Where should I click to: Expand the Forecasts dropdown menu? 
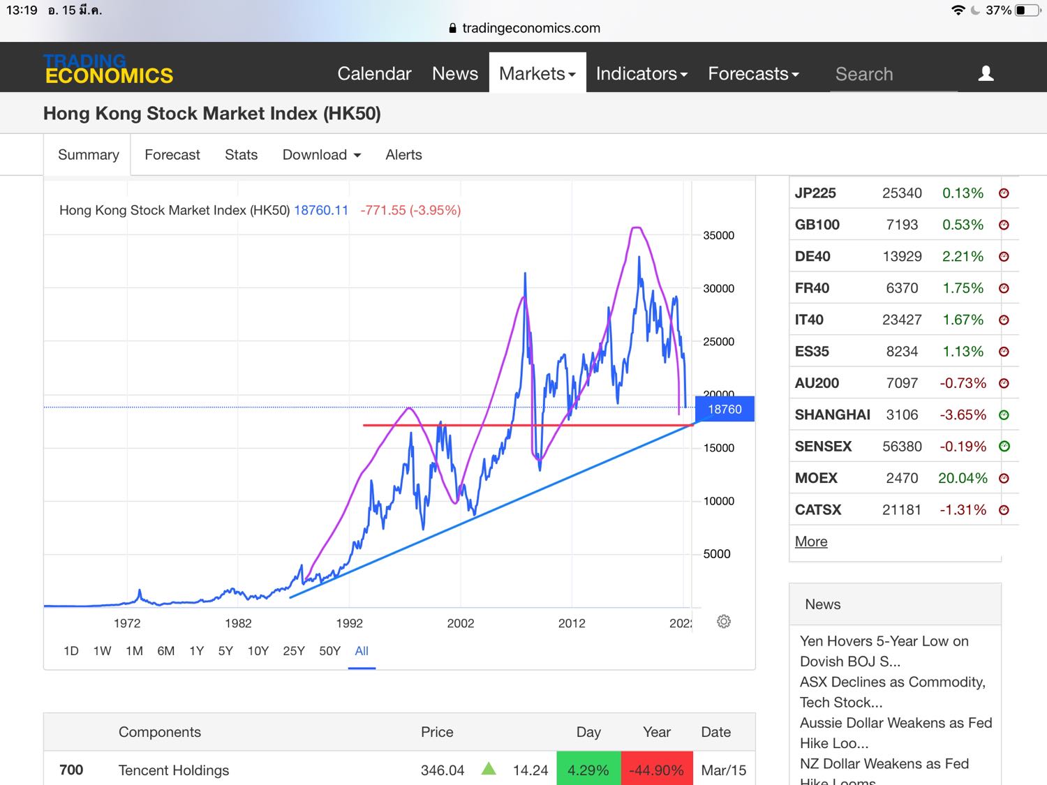tap(753, 73)
